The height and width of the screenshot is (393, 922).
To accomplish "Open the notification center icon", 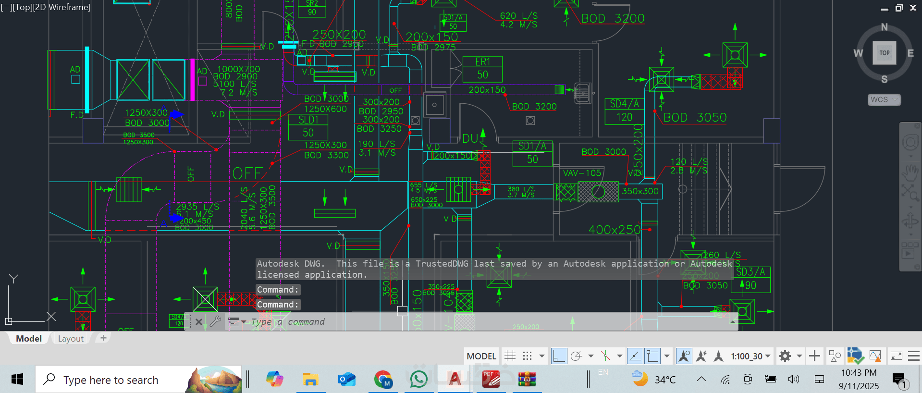I will coord(899,381).
